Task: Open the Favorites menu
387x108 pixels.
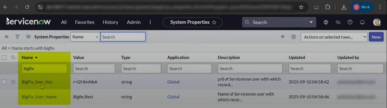Action: point(85,22)
